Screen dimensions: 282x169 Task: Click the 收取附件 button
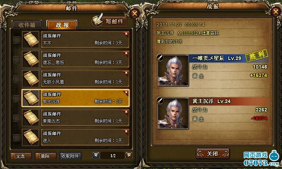pos(70,156)
